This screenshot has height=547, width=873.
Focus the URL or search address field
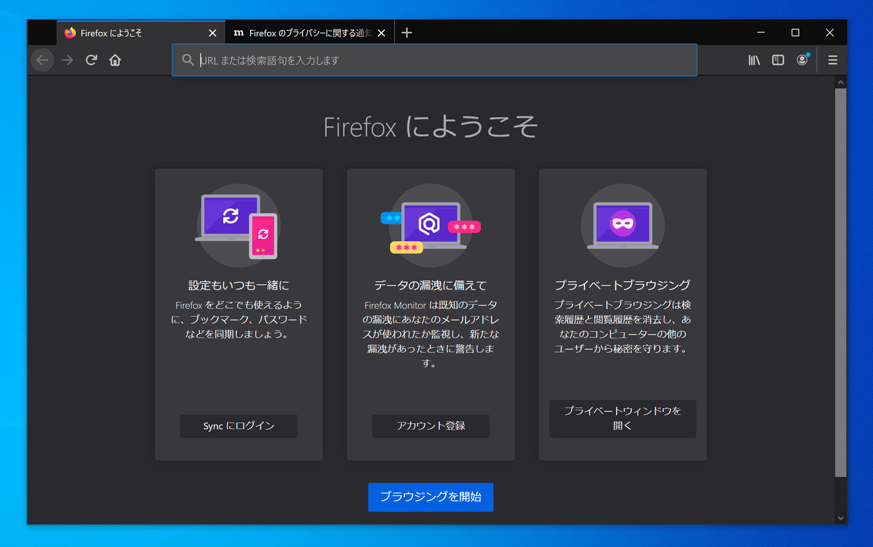point(434,60)
